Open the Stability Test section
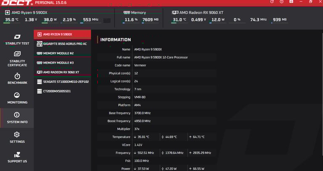This screenshot has height=171, width=323. 17,40
